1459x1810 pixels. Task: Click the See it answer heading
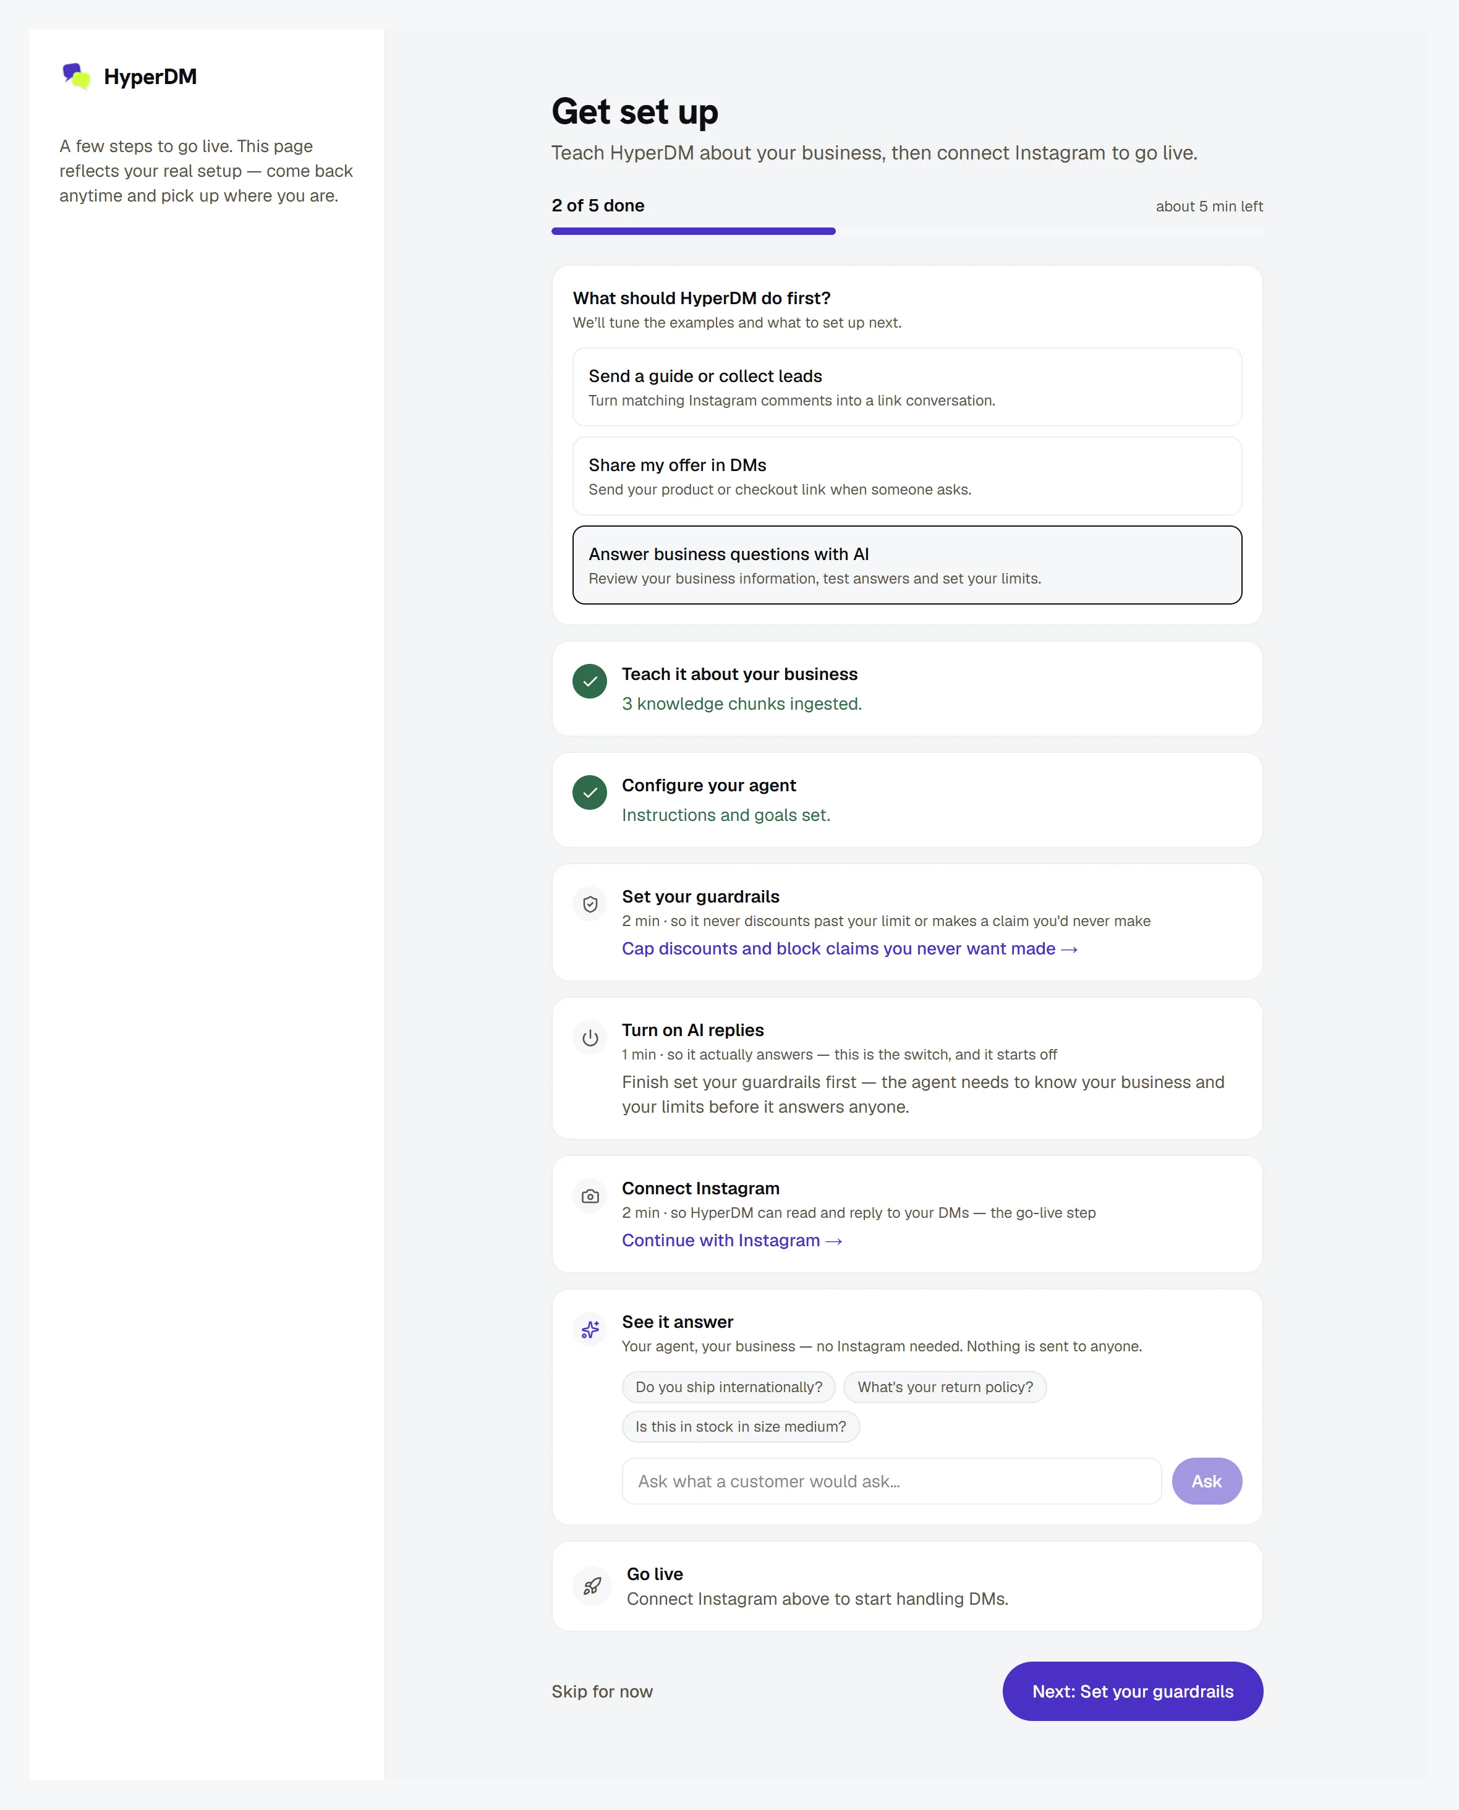point(678,1322)
